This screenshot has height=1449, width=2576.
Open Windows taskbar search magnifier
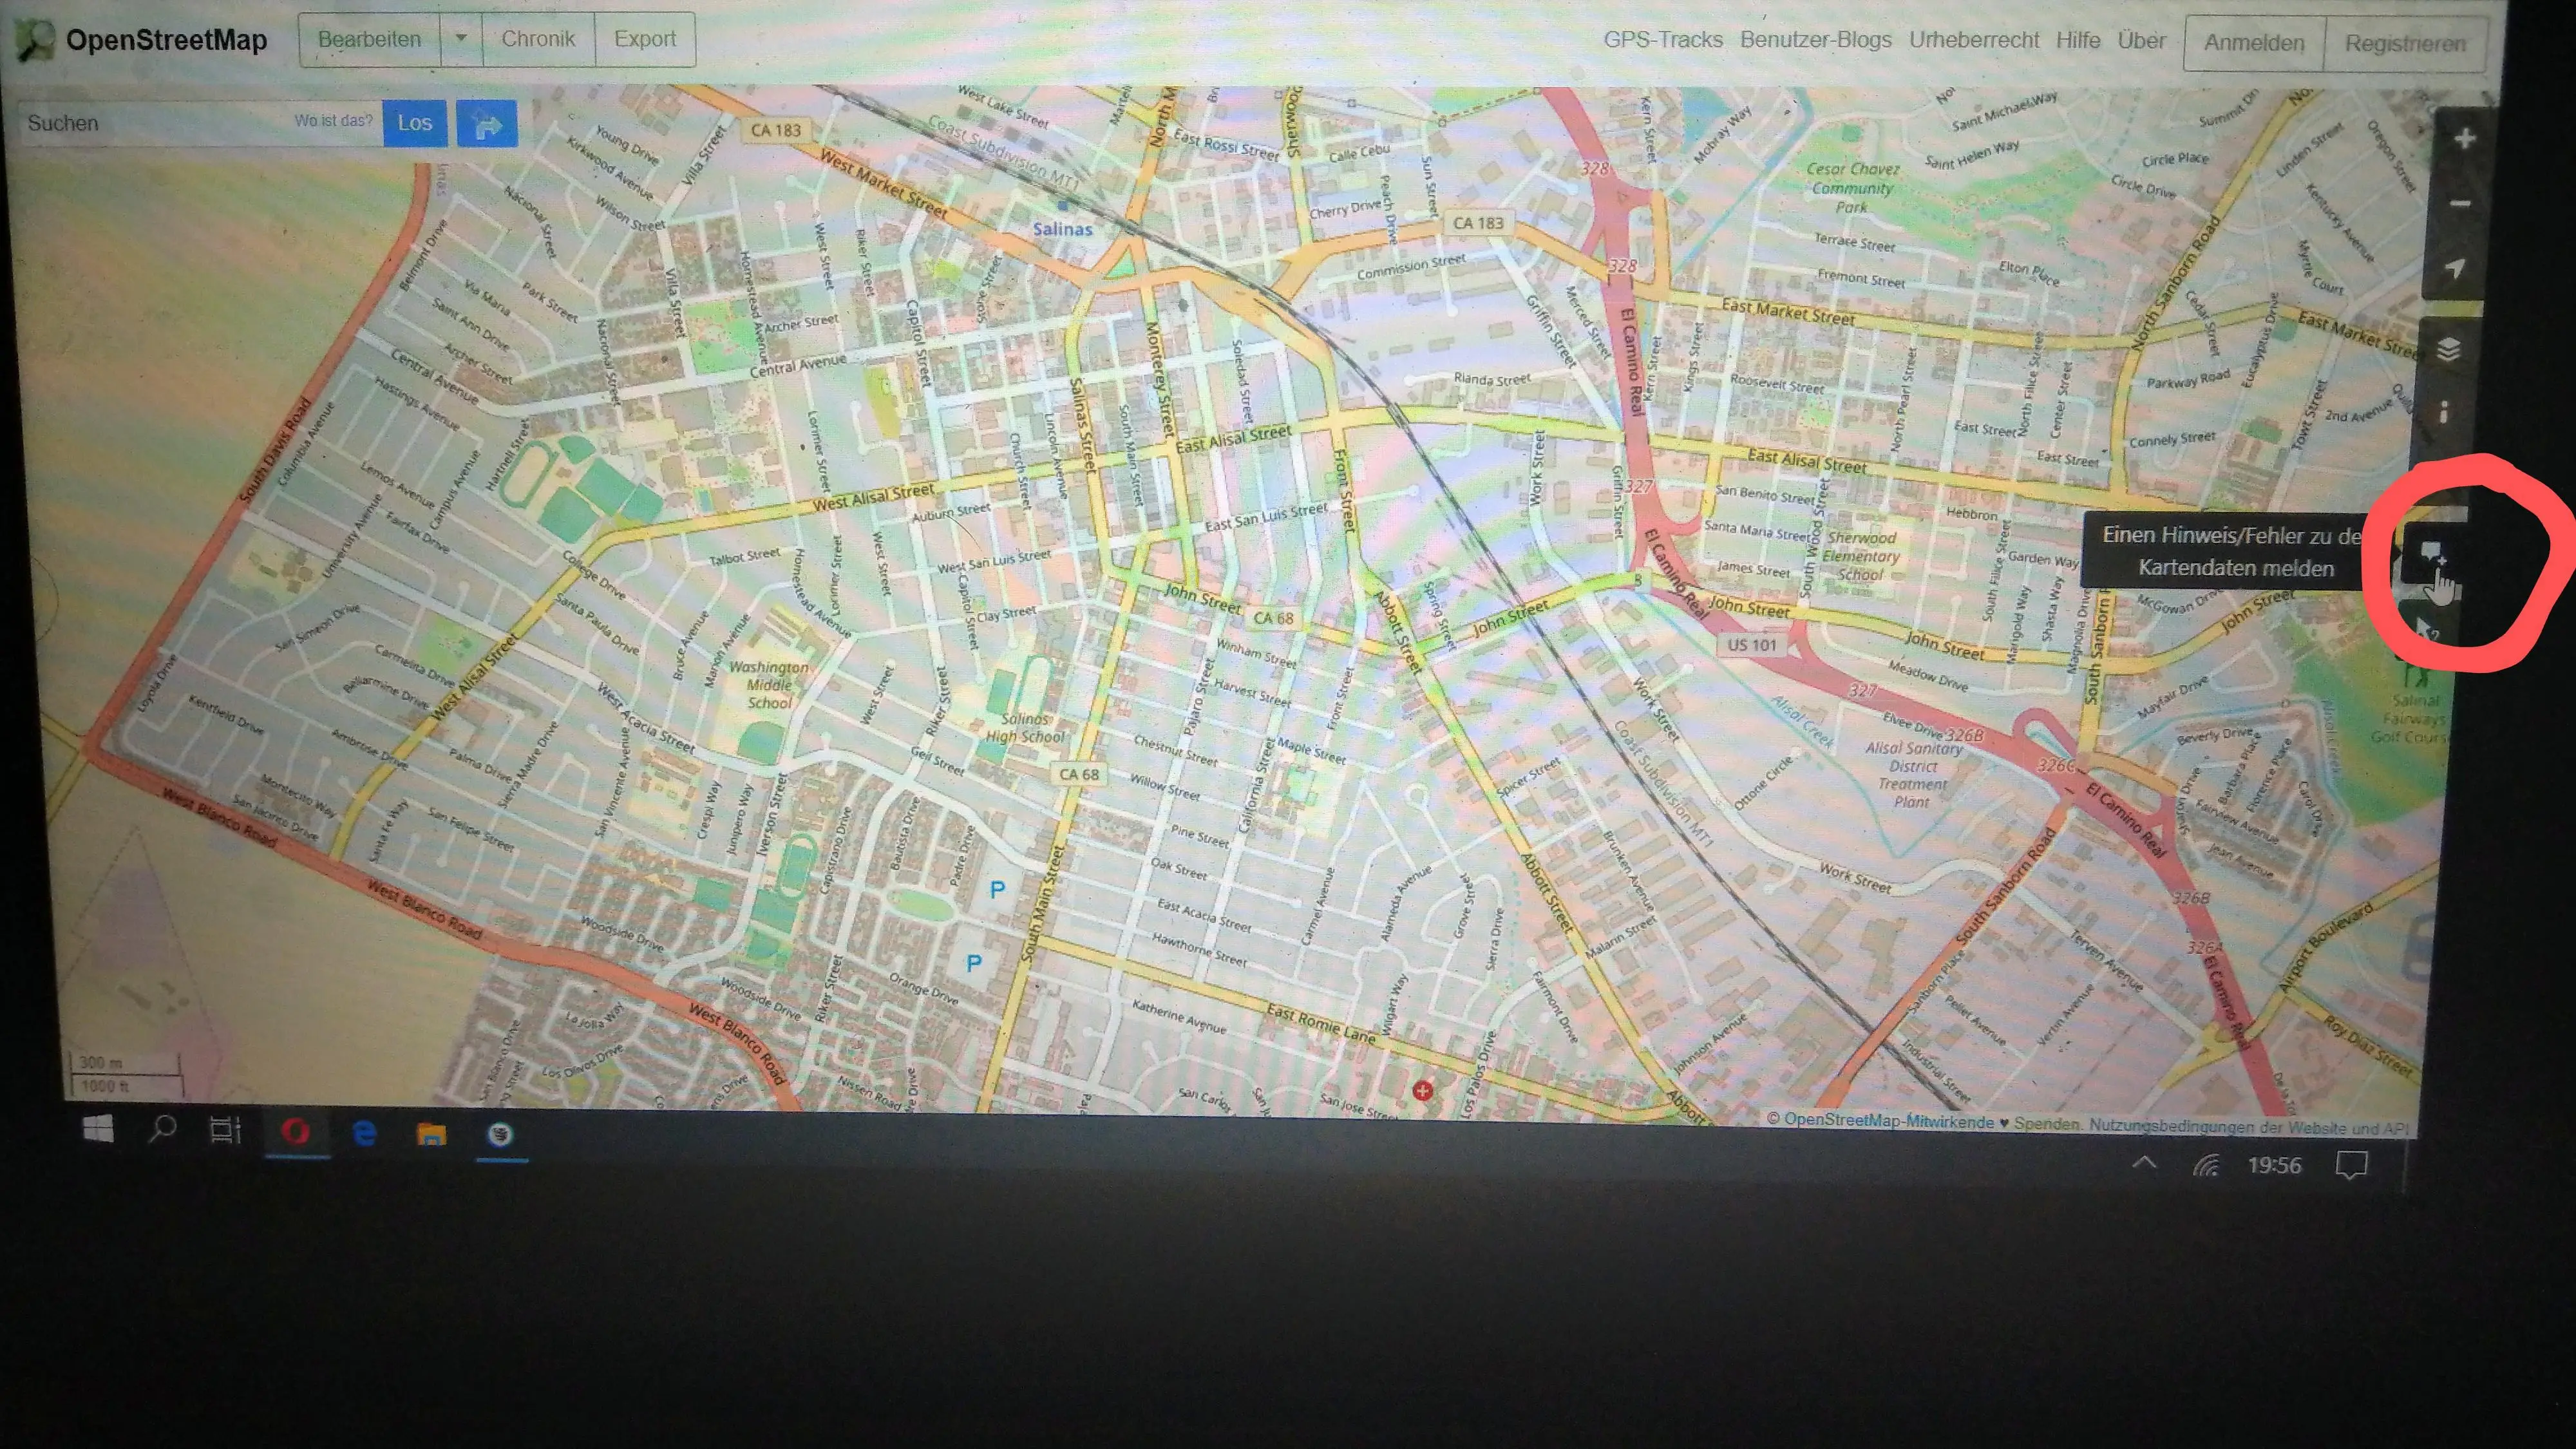pos(162,1130)
